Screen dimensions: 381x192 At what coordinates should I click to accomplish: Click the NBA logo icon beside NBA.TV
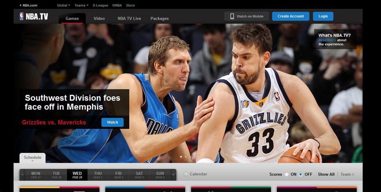click(22, 16)
